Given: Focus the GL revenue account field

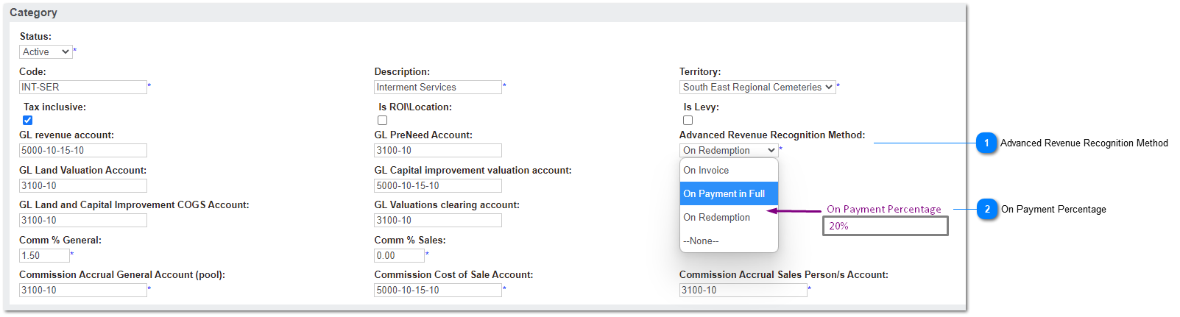Looking at the screenshot, I should [x=83, y=150].
